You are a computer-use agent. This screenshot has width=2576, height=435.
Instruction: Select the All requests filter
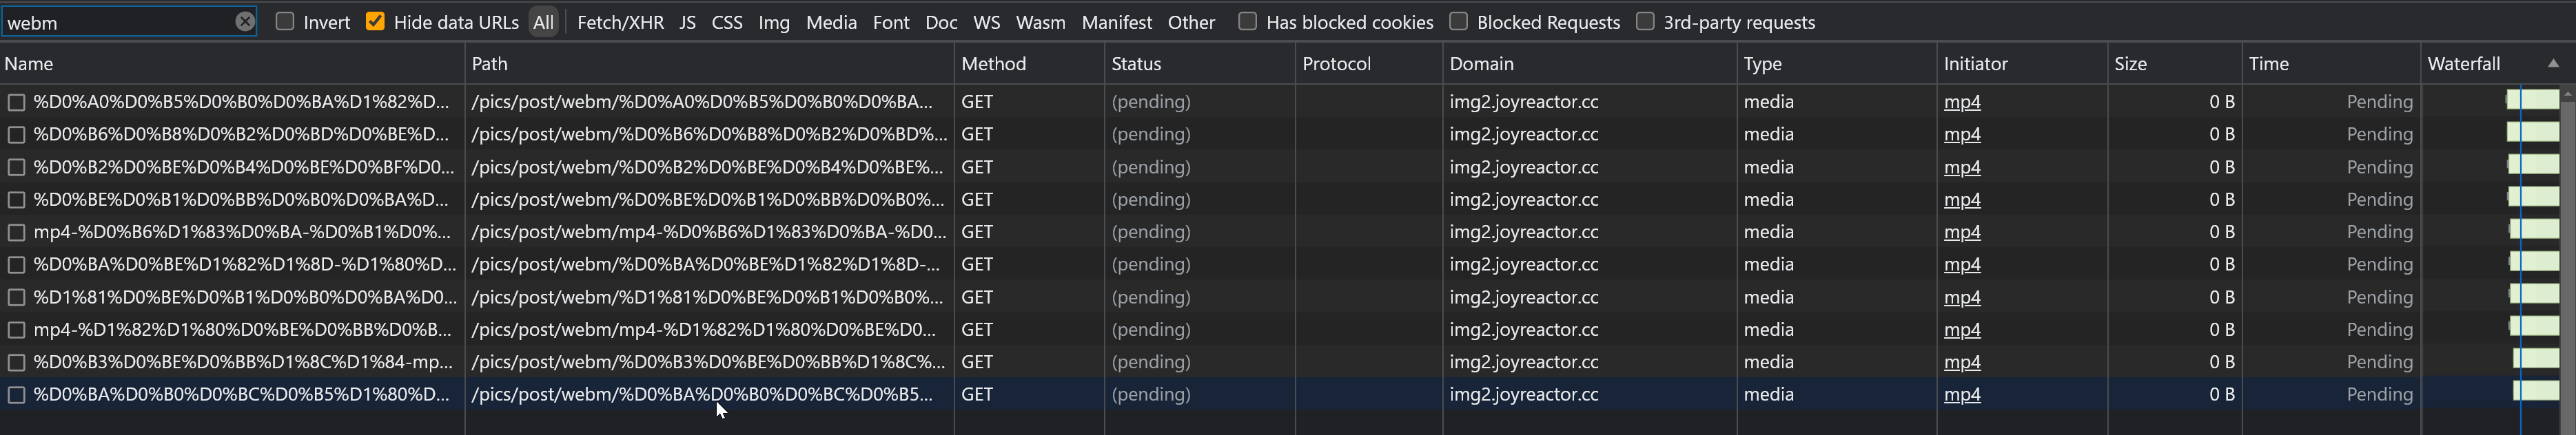(543, 22)
